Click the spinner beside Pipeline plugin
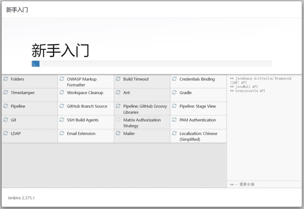 click(5, 106)
